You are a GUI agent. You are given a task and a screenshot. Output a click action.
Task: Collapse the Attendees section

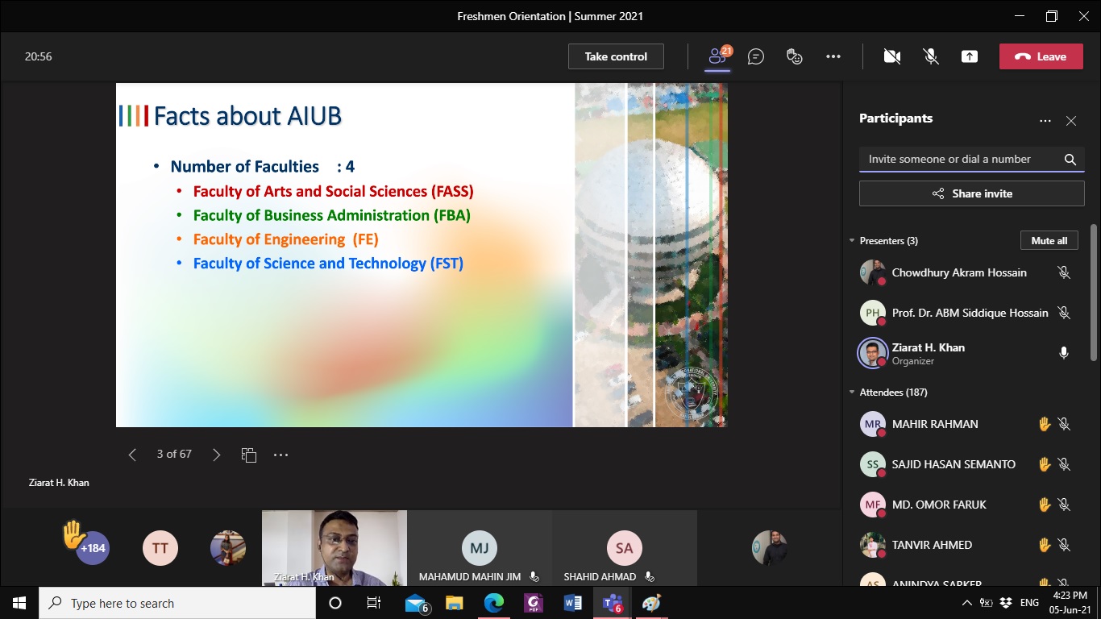point(852,393)
